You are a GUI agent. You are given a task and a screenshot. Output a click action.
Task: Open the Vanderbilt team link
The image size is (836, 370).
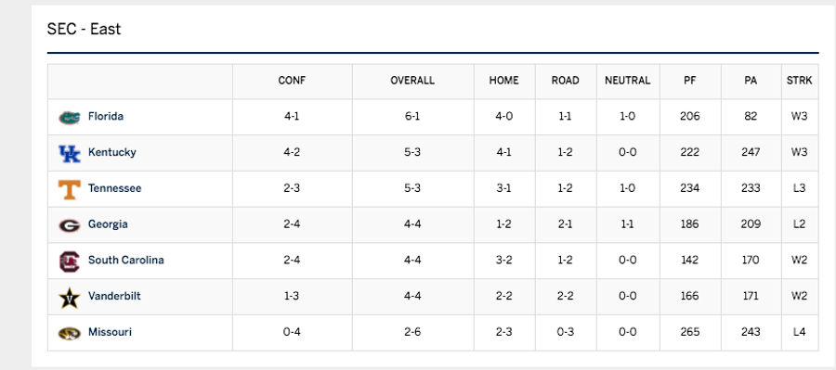click(x=114, y=296)
